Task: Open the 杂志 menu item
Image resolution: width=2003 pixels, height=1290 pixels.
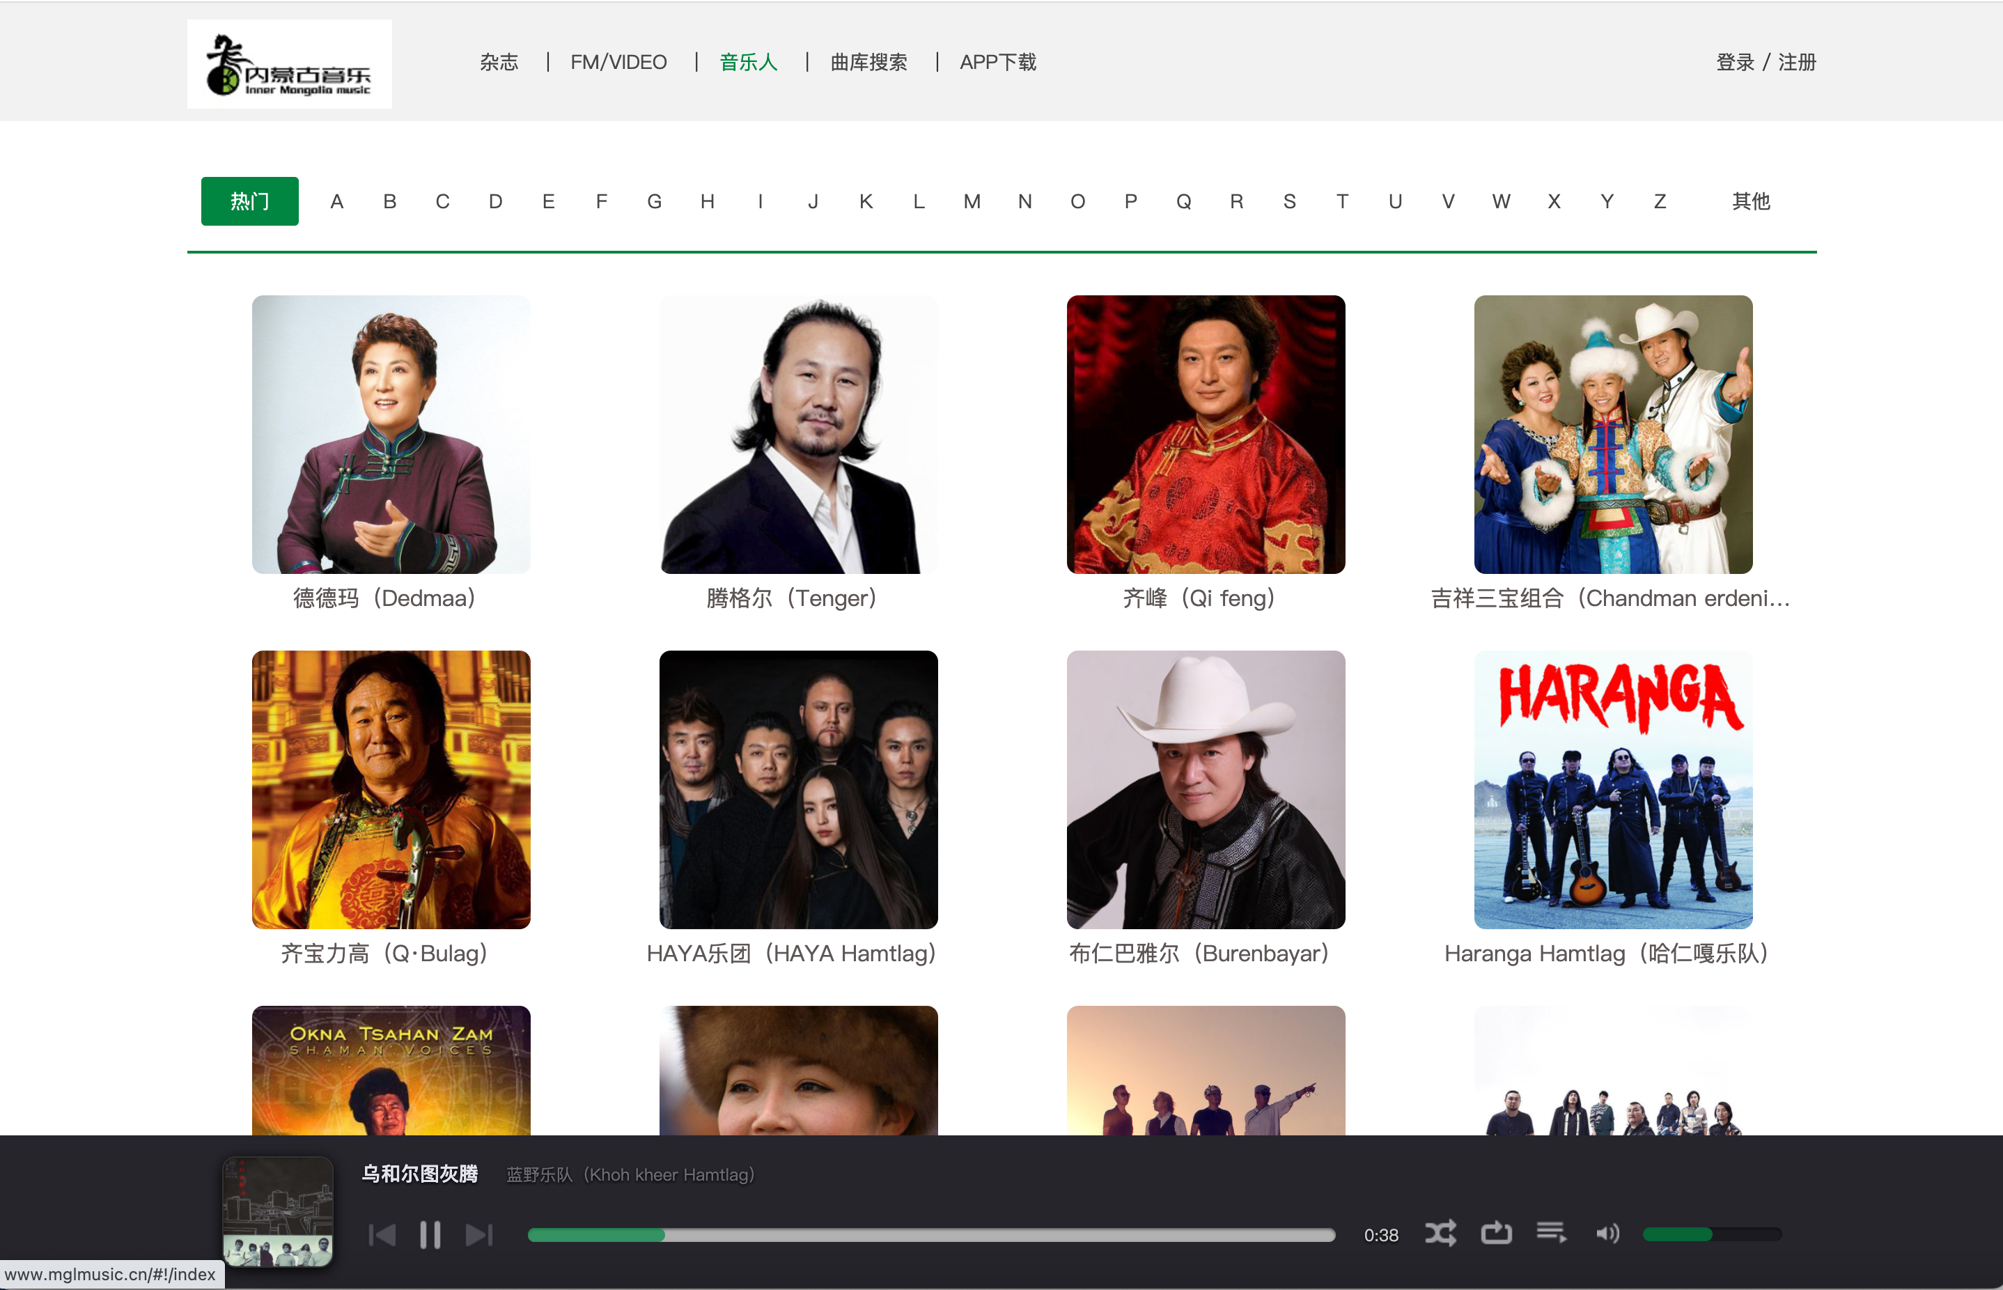Action: click(499, 63)
